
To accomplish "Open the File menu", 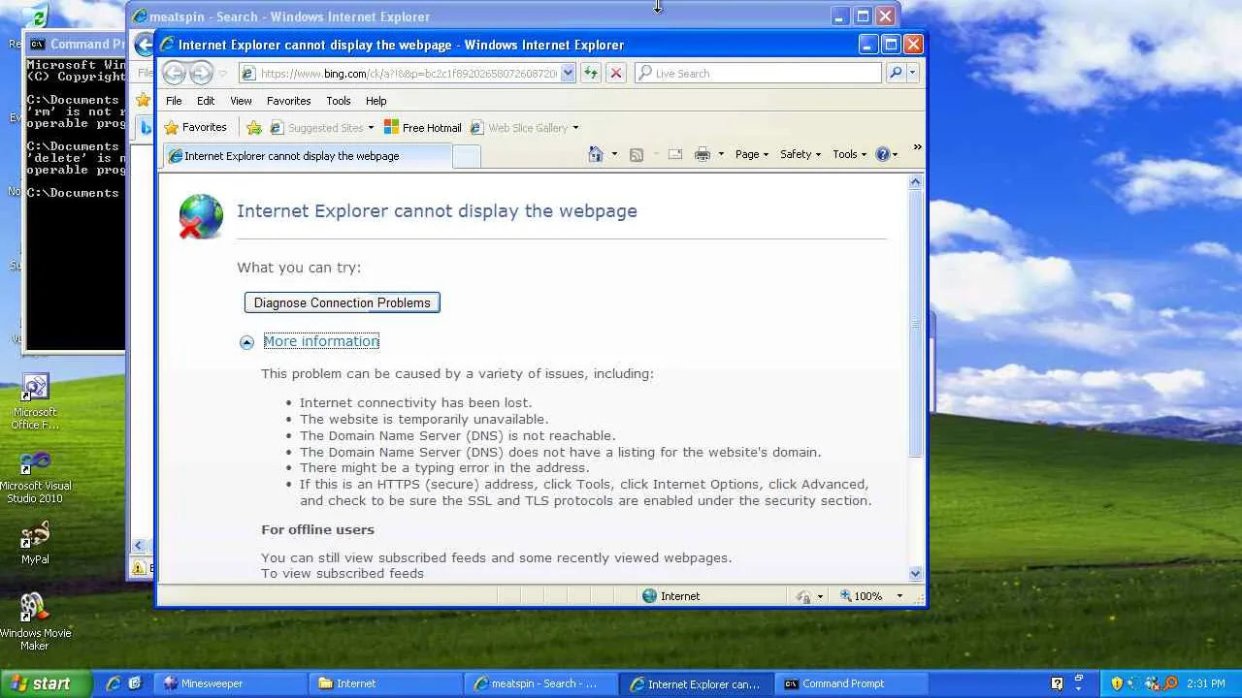I will coord(174,101).
